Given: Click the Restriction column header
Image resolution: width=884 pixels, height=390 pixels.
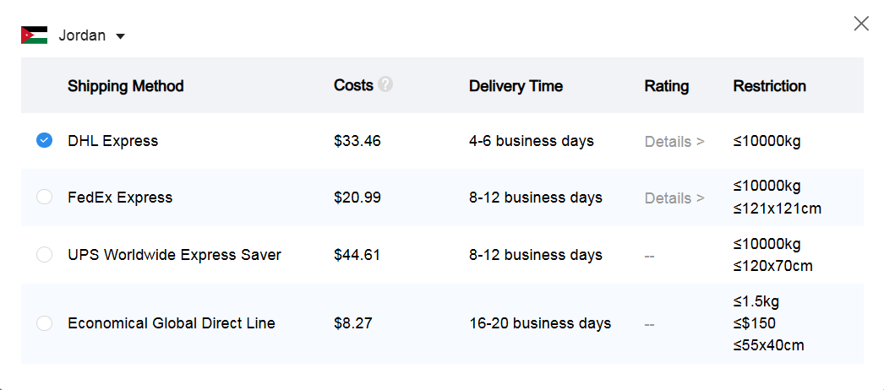Looking at the screenshot, I should click(769, 85).
